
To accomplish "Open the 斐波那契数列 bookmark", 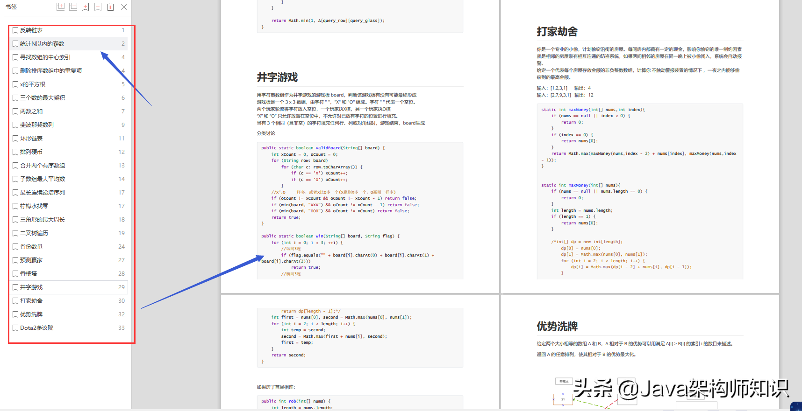I will (x=69, y=125).
